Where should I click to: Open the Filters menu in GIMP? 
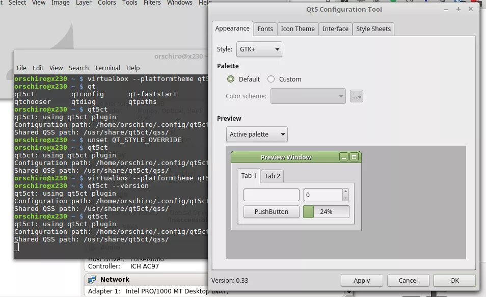(x=152, y=3)
